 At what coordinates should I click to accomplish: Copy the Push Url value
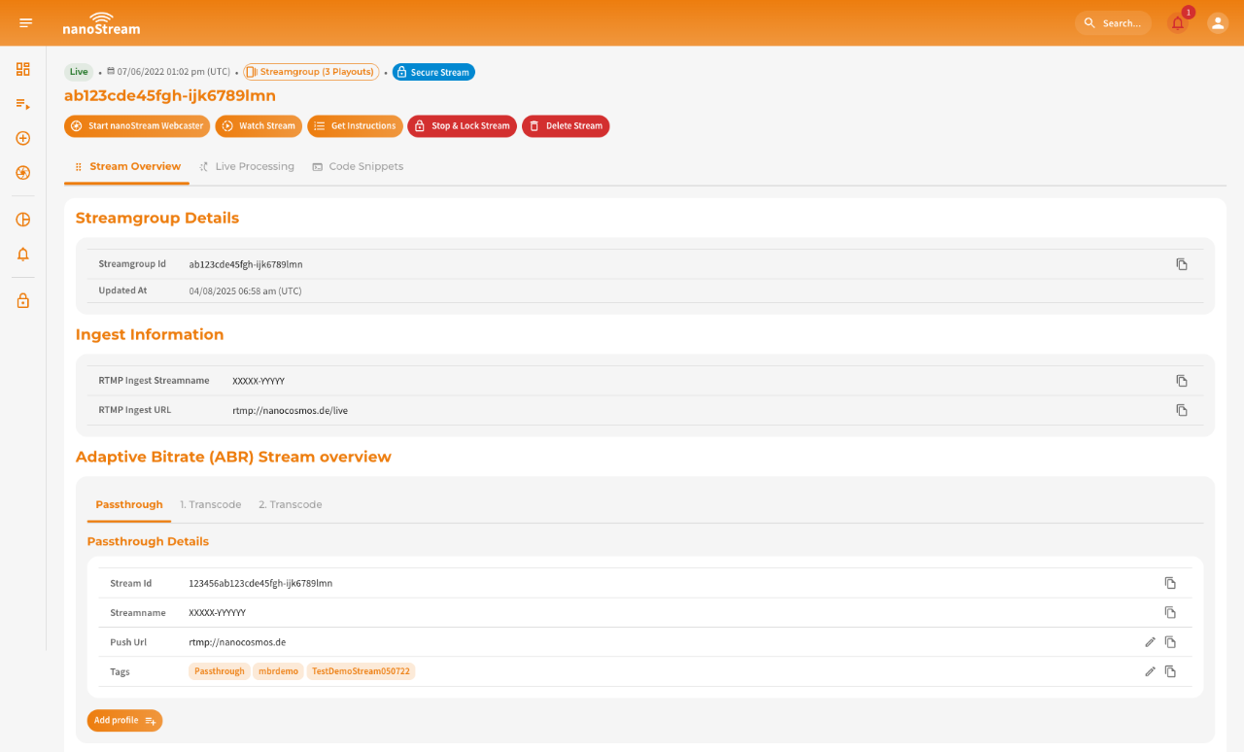1170,642
